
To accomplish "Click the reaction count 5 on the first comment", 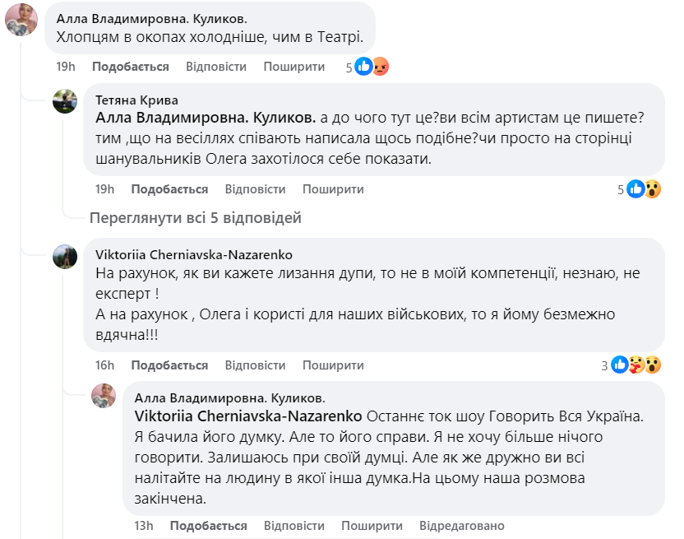I will [x=349, y=66].
